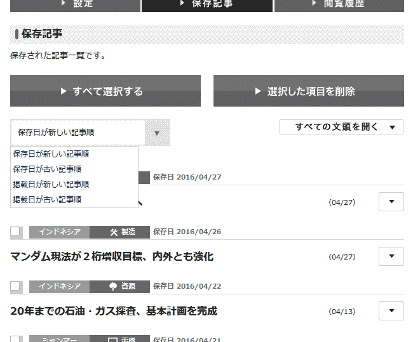Click the ミャンマー country tag
413x342 pixels.
coord(59,339)
